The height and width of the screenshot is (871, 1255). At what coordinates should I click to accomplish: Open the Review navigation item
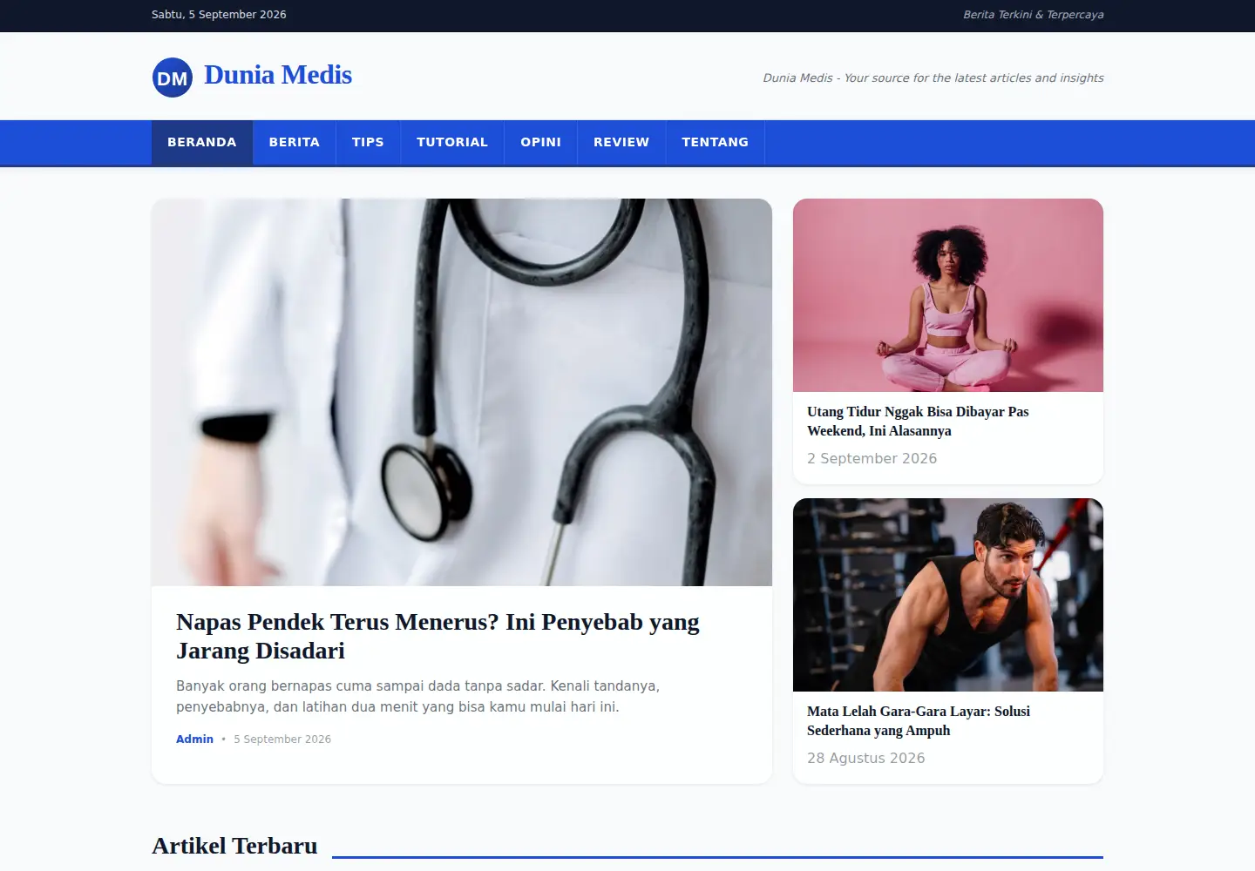[621, 142]
